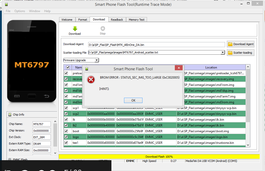This screenshot has width=265, height=171.
Task: Switch to the Memory Test tab
Action: tap(136, 20)
